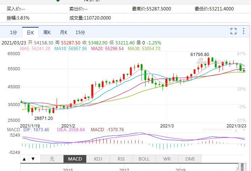Switch indicator to KDJ
This screenshot has height=171, width=251.
click(x=98, y=159)
